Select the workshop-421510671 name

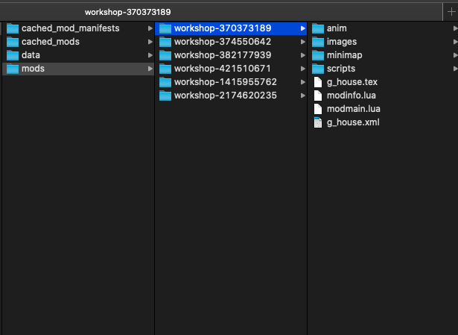tap(223, 69)
